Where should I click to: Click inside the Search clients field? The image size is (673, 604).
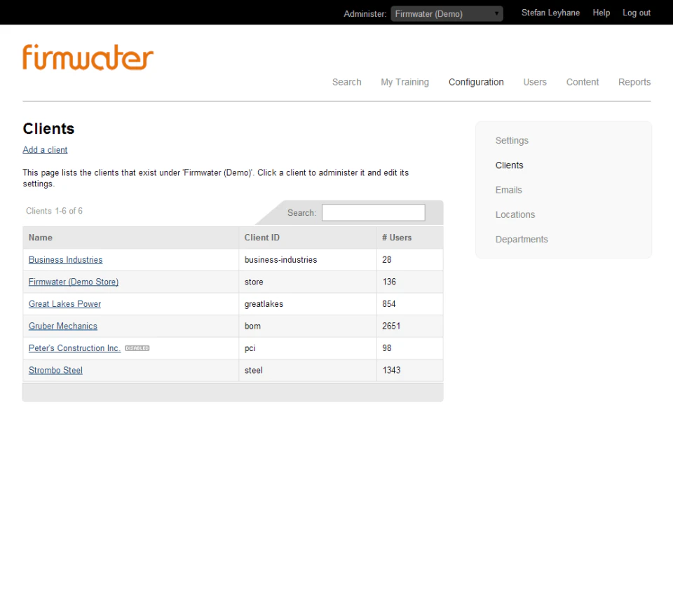click(373, 212)
